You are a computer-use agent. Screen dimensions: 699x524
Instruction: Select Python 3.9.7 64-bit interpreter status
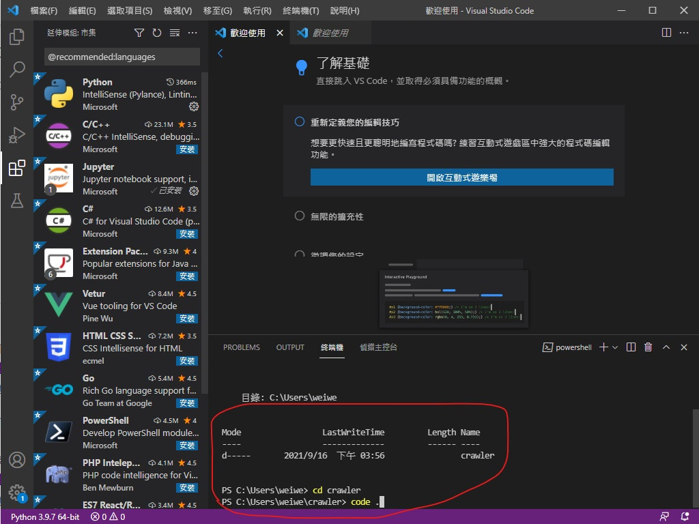click(x=45, y=517)
